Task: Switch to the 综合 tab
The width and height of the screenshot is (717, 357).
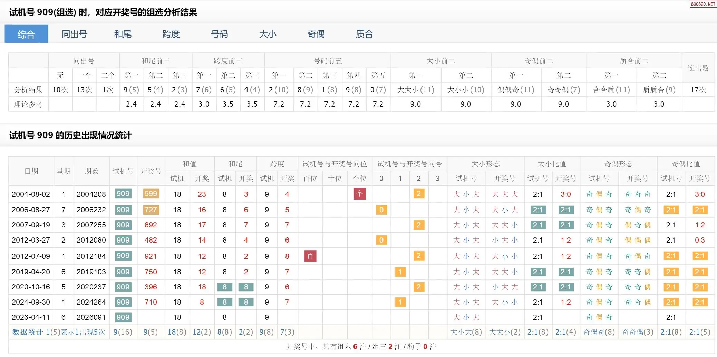Action: (26, 34)
